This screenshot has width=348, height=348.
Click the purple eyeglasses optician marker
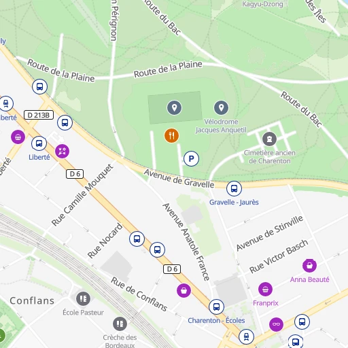[276, 324]
